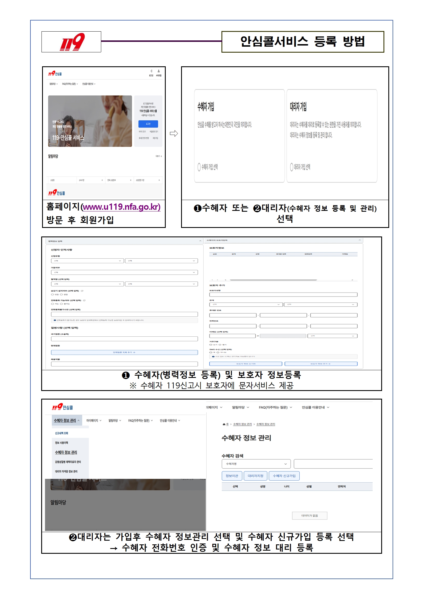
Task: Open the 사이트맵 icon in homepage header
Action: [x=159, y=71]
